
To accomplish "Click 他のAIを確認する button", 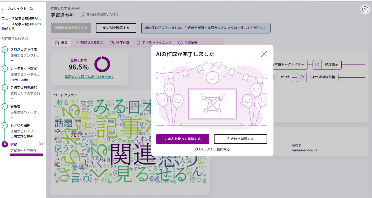I will click(116, 28).
